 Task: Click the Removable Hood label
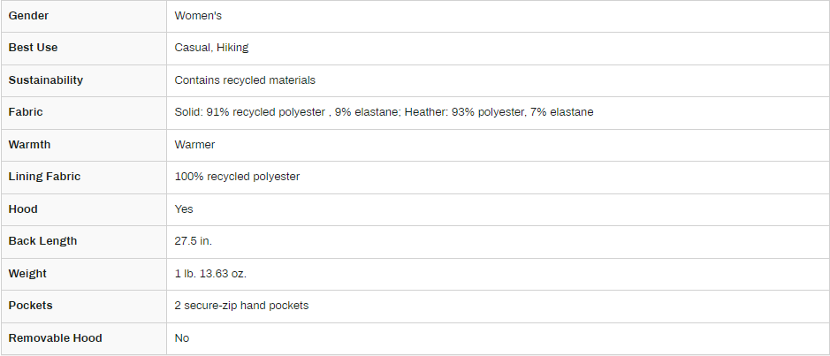click(55, 338)
